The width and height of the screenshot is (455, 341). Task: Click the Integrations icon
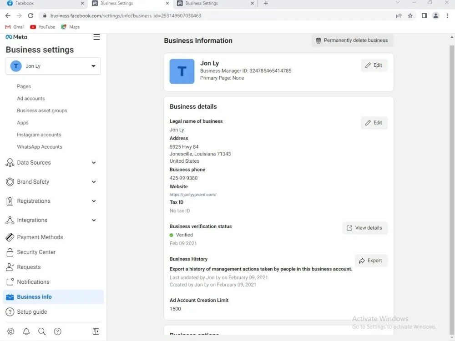[10, 220]
